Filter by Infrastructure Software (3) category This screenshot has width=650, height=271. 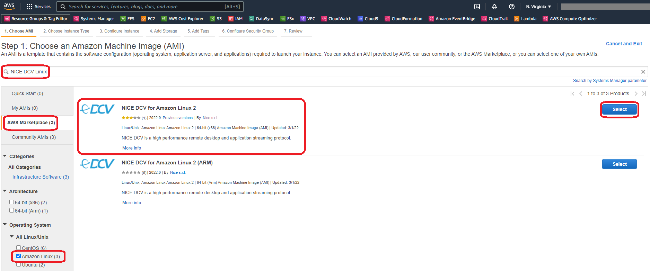(41, 177)
